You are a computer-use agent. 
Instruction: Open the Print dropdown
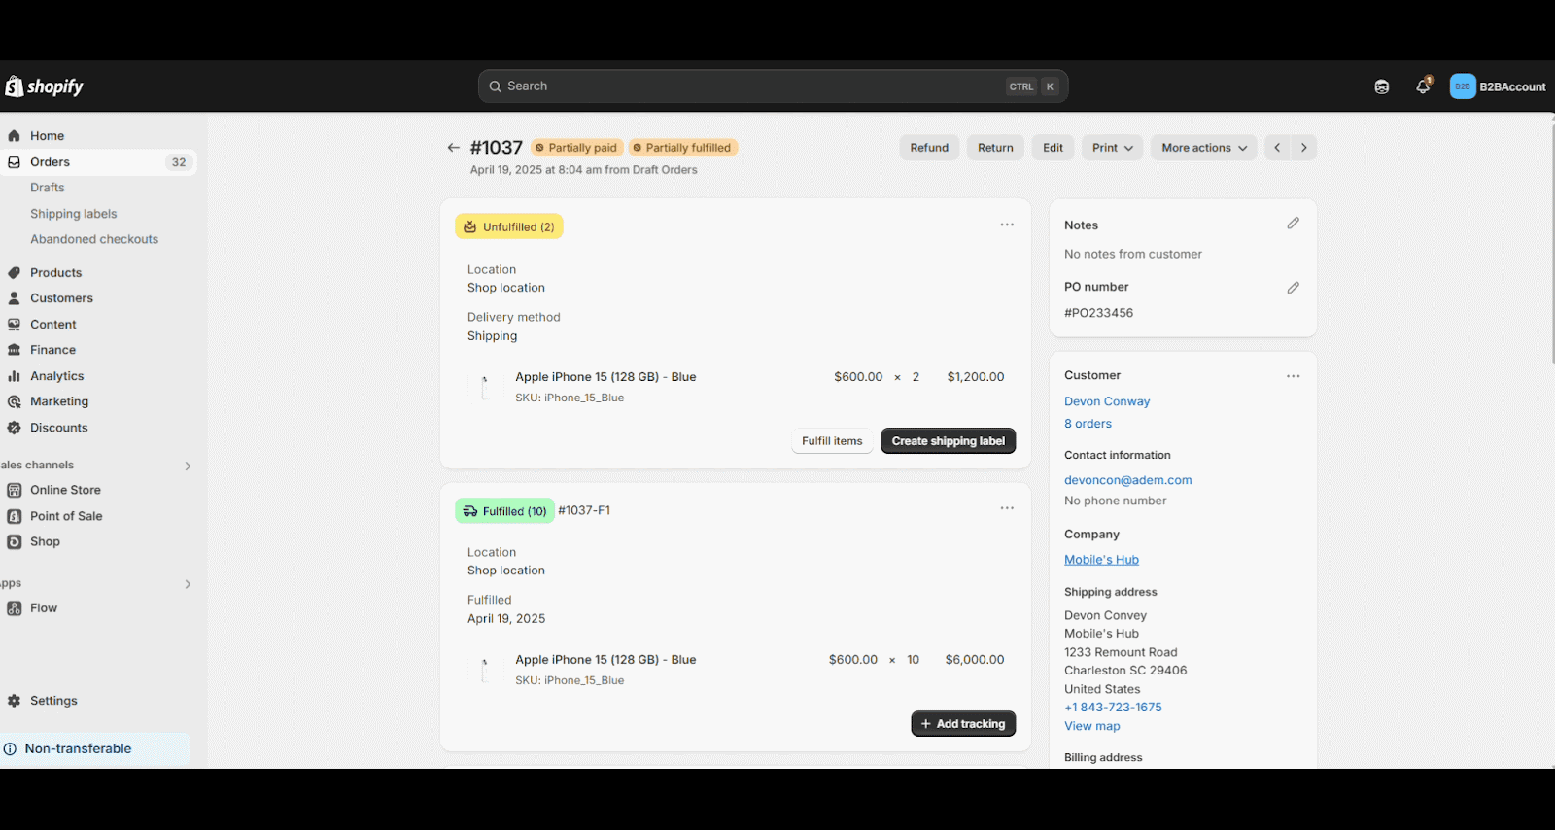[1112, 148]
